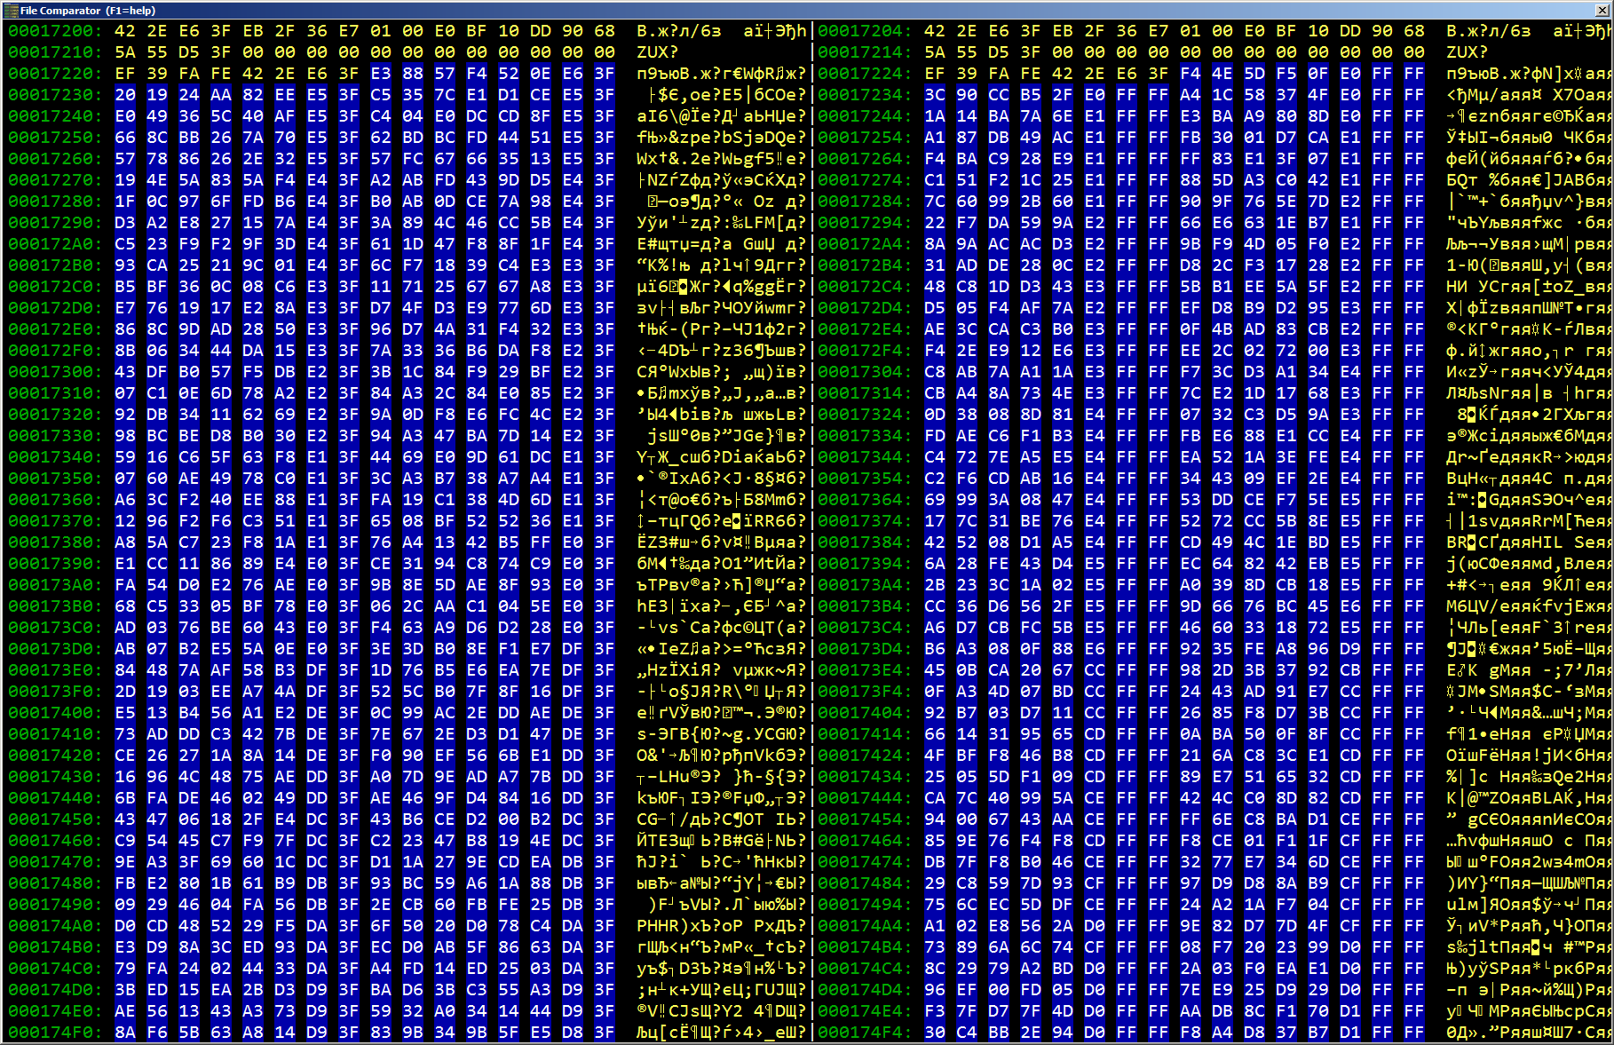Viewport: 1614px width, 1045px height.
Task: Pick offset 00017404 in the right pane
Action: tap(865, 713)
